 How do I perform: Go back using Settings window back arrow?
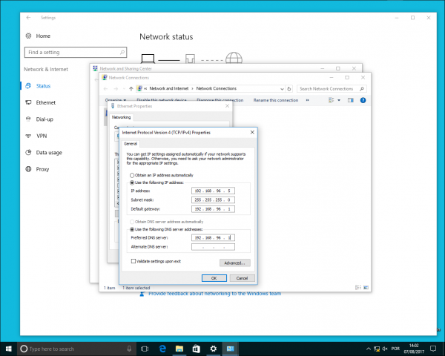coord(28,18)
